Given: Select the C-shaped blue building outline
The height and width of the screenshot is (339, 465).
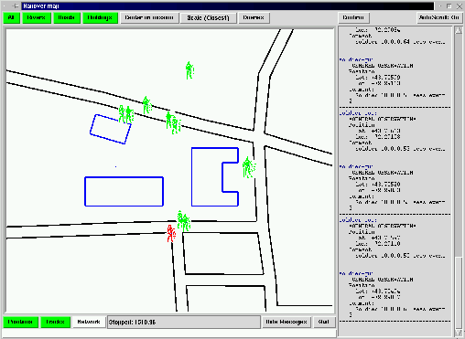Looking at the screenshot, I should point(215,176).
